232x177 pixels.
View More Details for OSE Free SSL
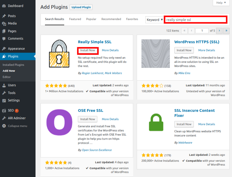(x=110, y=119)
